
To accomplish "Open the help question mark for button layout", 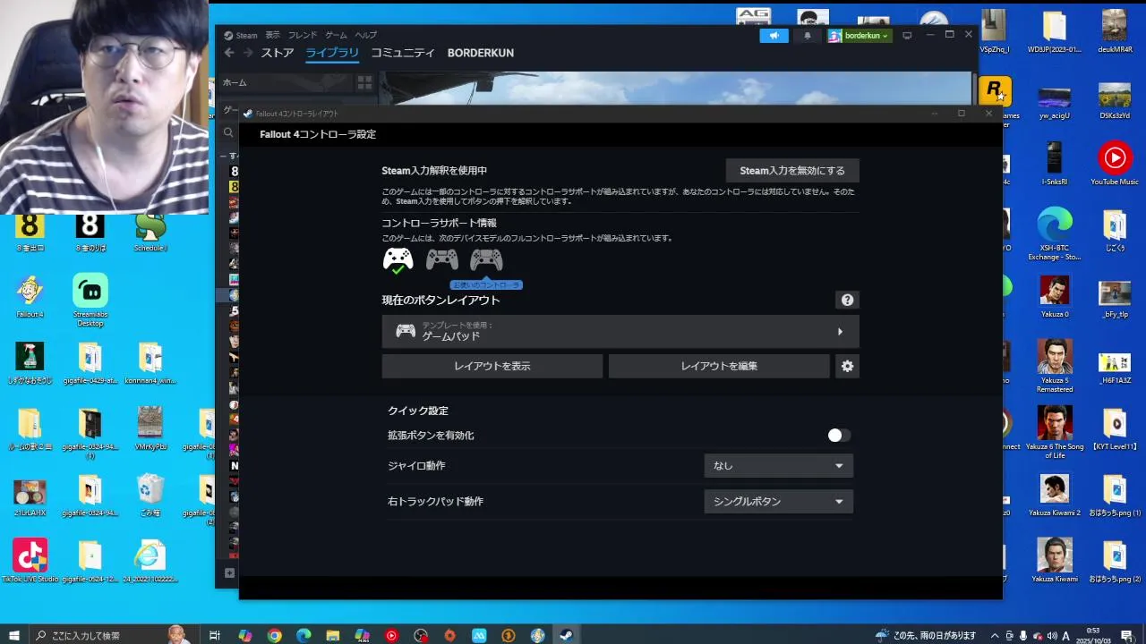I will (x=847, y=301).
